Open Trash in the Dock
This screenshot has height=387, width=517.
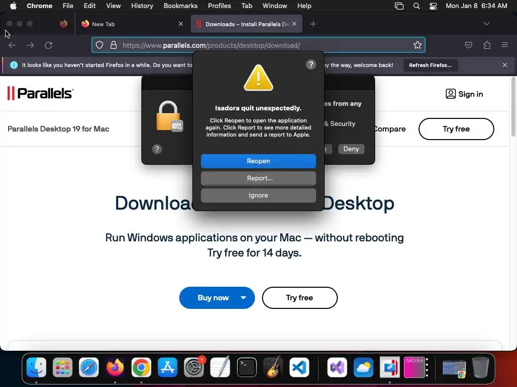click(x=481, y=367)
